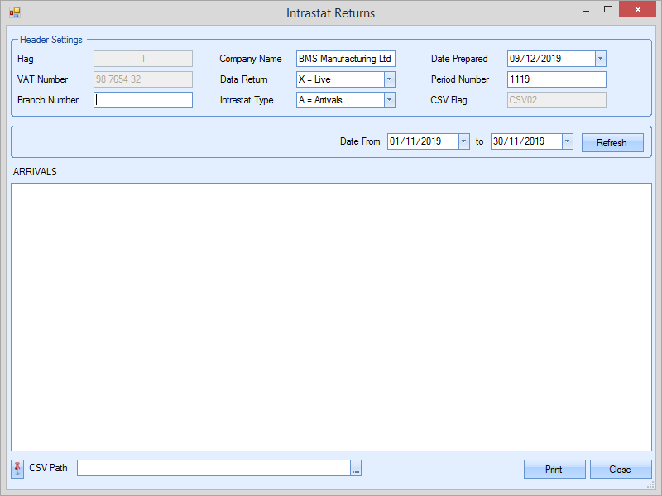Viewport: 662px width, 496px height.
Task: Expand the Intrastat Type dropdown
Action: point(389,100)
